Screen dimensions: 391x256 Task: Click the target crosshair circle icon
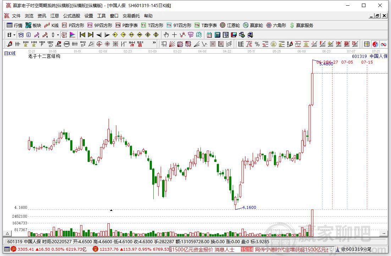(99, 44)
